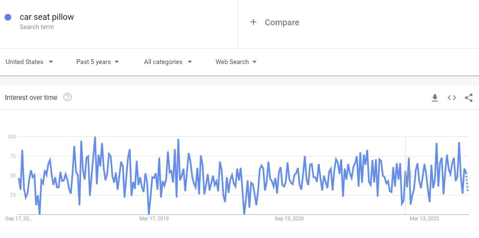Select the Mar 13, 2022 axis label
Viewport: 479px width, 238px height.
pyautogui.click(x=425, y=219)
